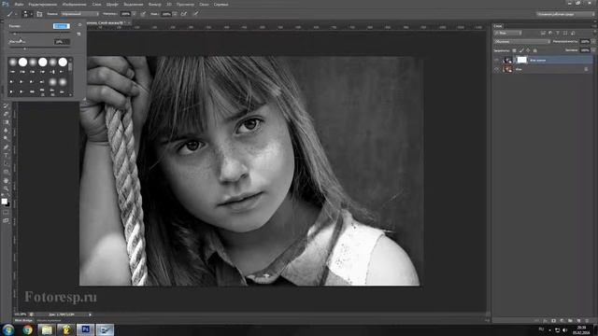Screen dimensions: 598x336
Task: Filter layers by type layers
Action: click(558, 34)
